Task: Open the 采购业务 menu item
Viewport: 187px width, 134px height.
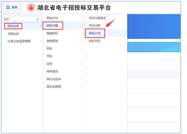Action: pos(13,34)
